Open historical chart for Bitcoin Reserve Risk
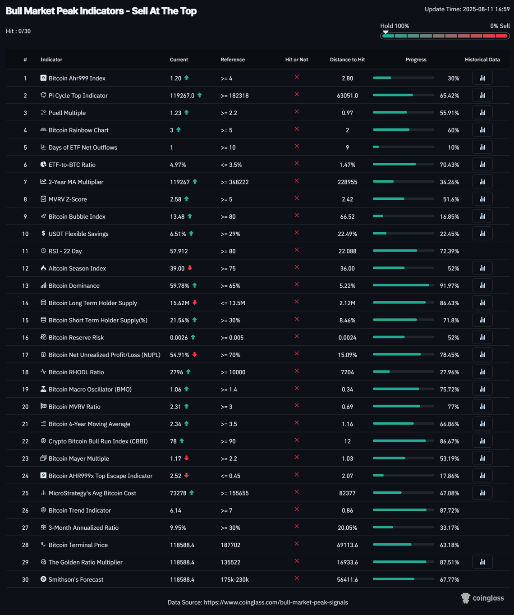 pos(482,337)
